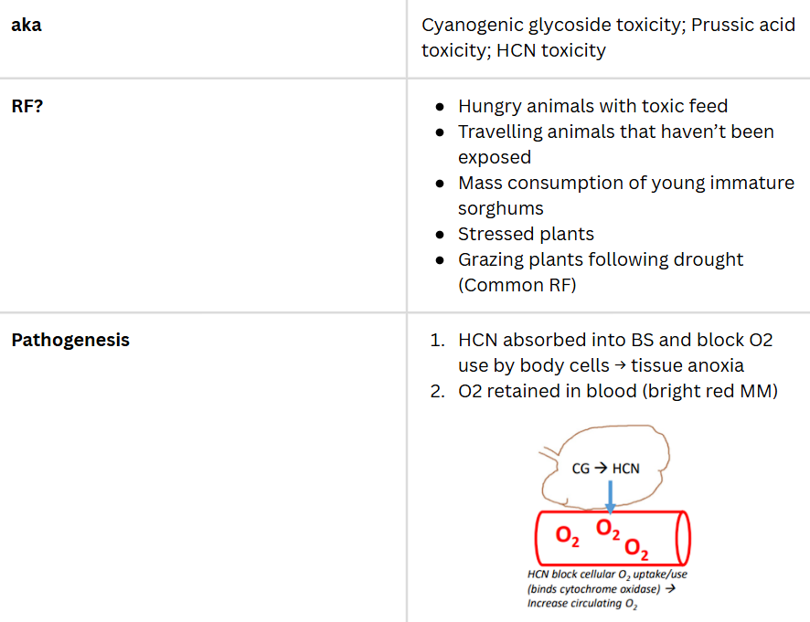Click the "Mass consumption of young immature" line
This screenshot has width=810, height=622.
(x=625, y=183)
